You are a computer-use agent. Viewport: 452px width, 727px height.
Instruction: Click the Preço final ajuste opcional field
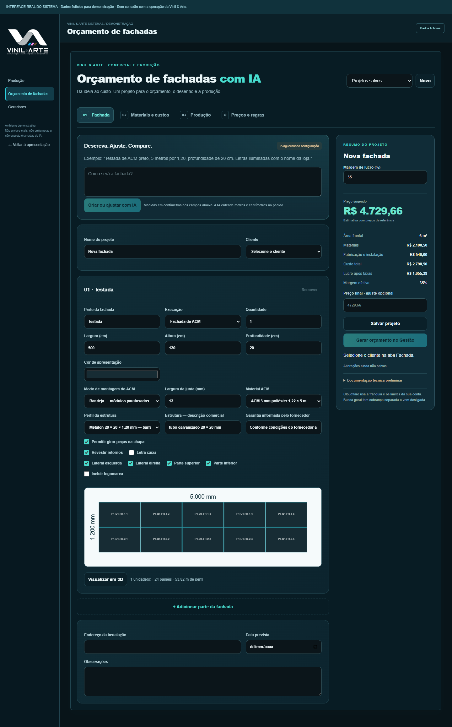tap(385, 305)
